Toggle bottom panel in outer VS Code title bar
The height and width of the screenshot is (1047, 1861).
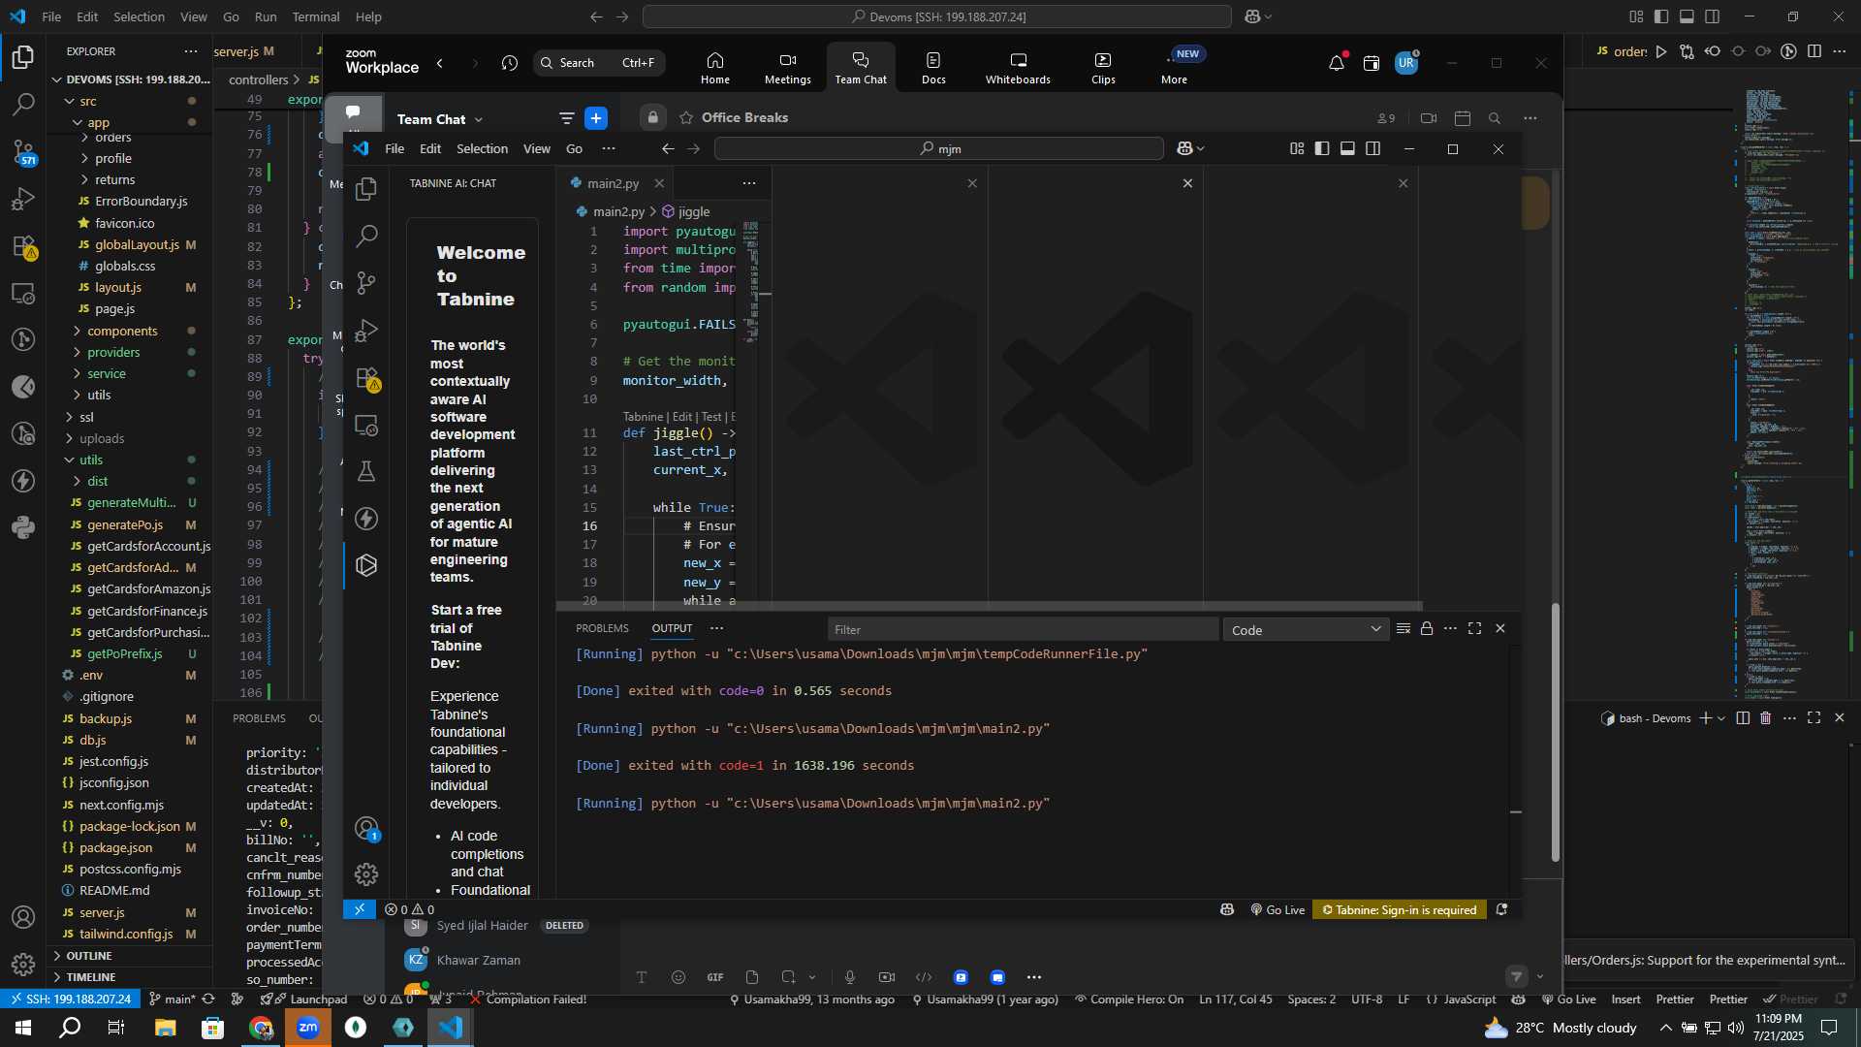click(x=1687, y=16)
